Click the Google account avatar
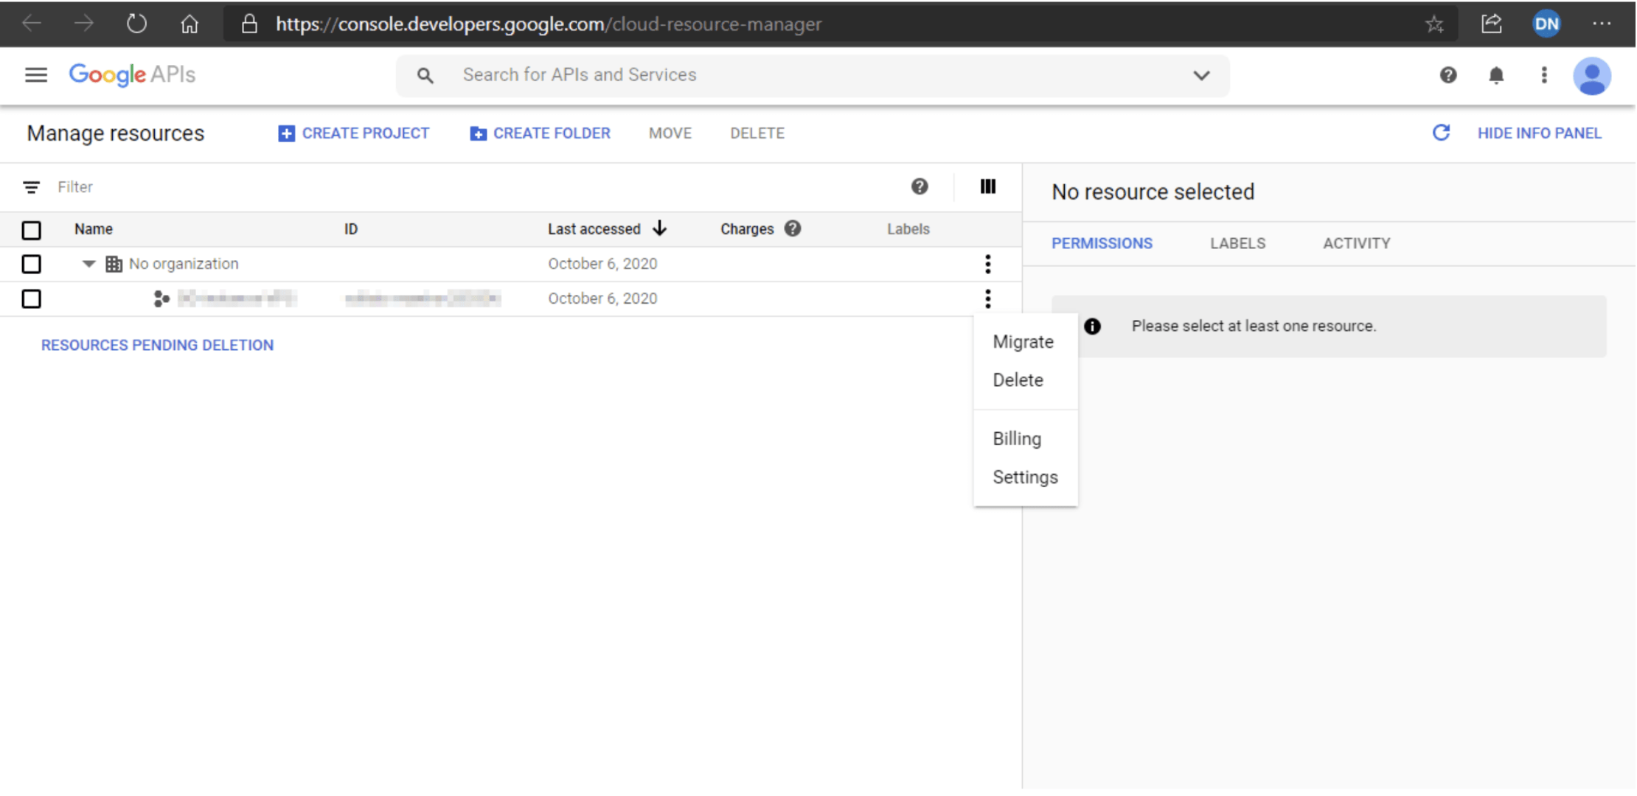 tap(1591, 75)
